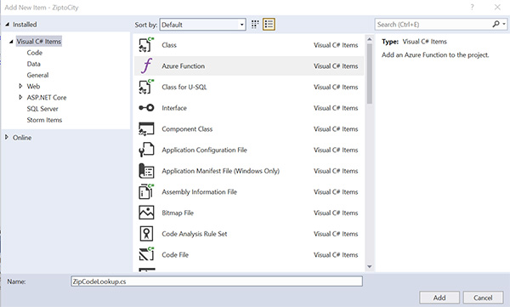Click the Cancel button
Screen dimensions: 510x307
click(x=483, y=298)
